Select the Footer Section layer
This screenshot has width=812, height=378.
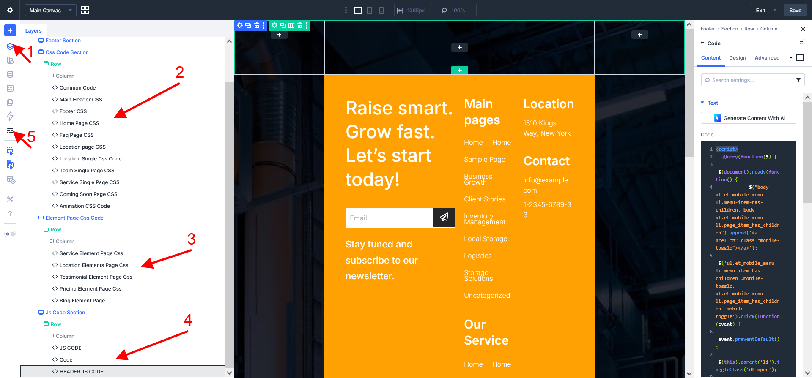[63, 40]
